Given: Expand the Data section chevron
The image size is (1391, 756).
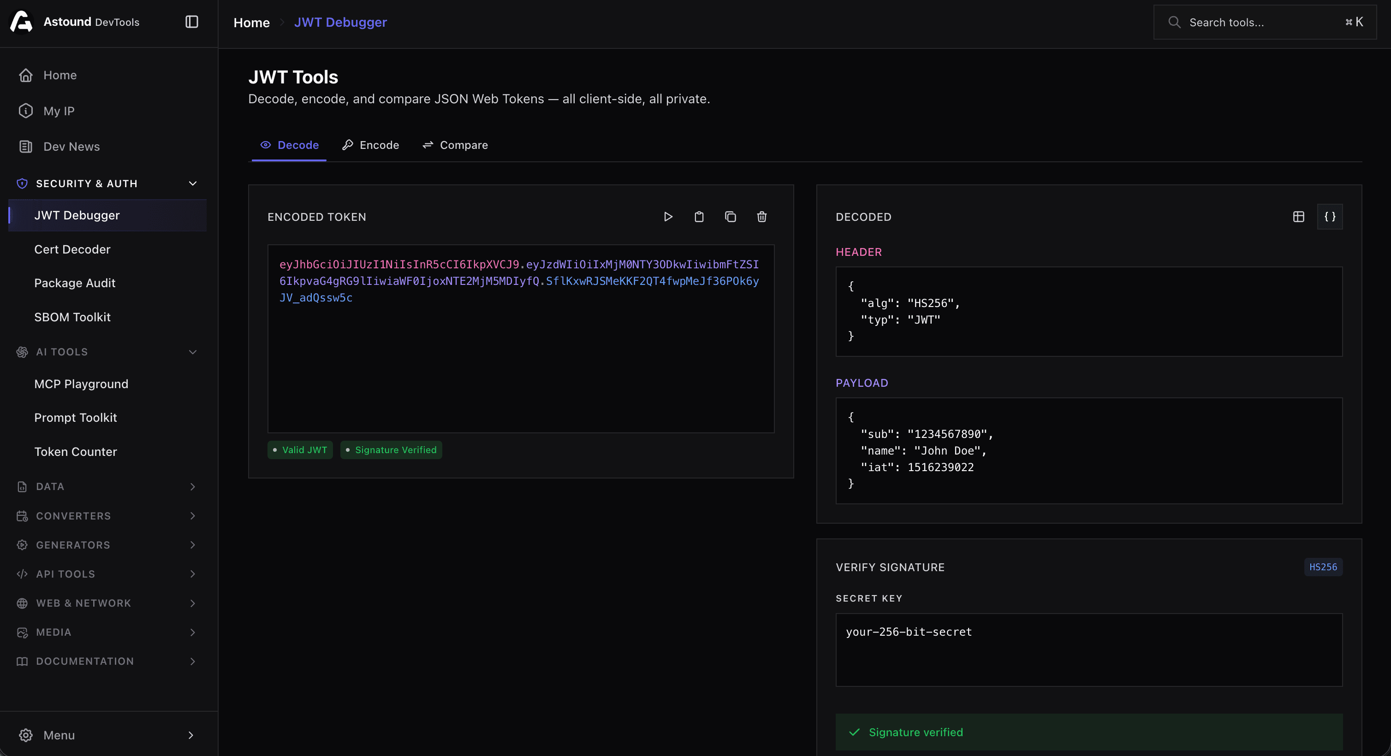Looking at the screenshot, I should (x=193, y=487).
